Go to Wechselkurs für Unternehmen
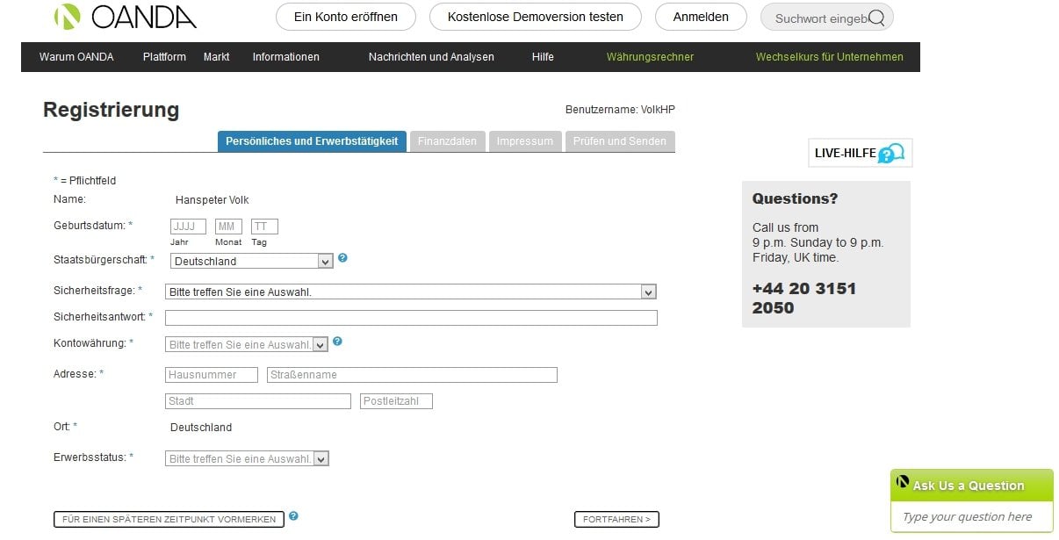Image resolution: width=1059 pixels, height=540 pixels. pyautogui.click(x=830, y=57)
